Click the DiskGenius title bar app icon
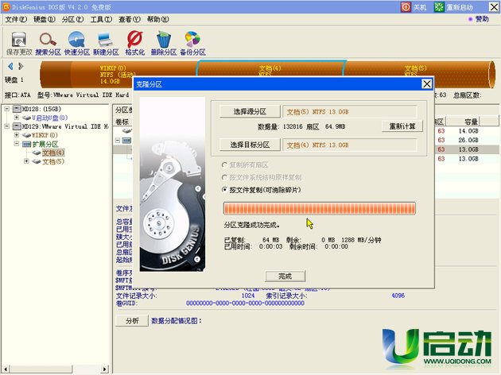This screenshot has width=501, height=375. click(6, 6)
